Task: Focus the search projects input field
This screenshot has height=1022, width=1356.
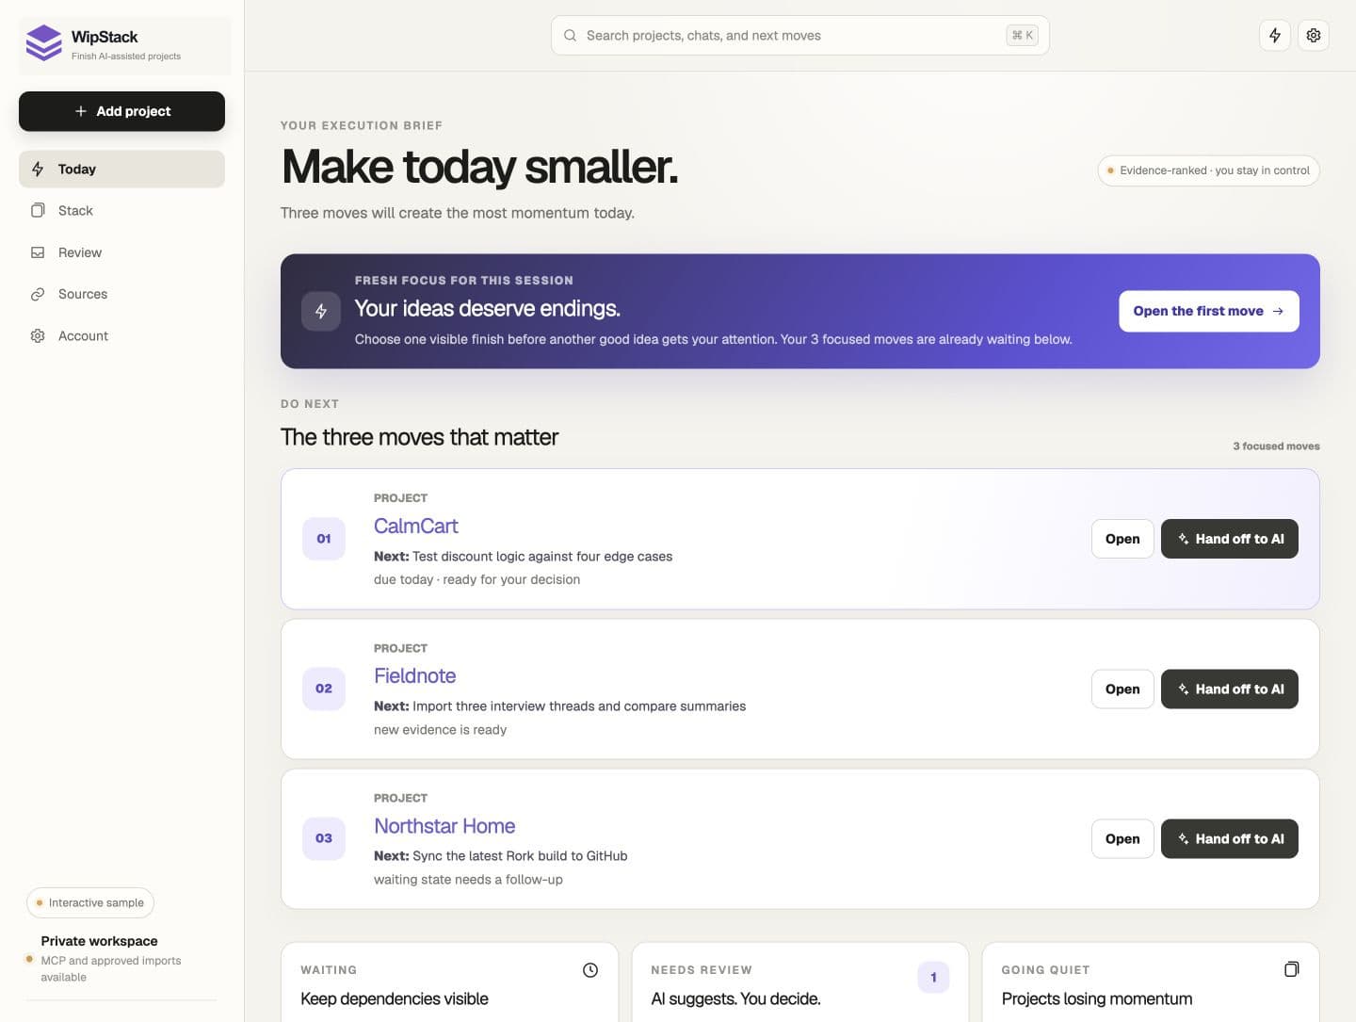Action: 799,36
